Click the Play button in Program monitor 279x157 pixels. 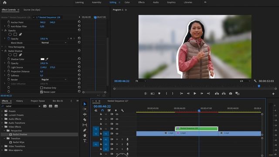(195, 93)
